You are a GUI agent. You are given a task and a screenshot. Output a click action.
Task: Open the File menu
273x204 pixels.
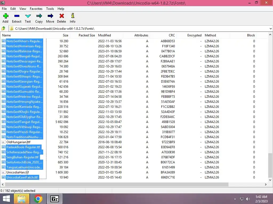point(4,9)
